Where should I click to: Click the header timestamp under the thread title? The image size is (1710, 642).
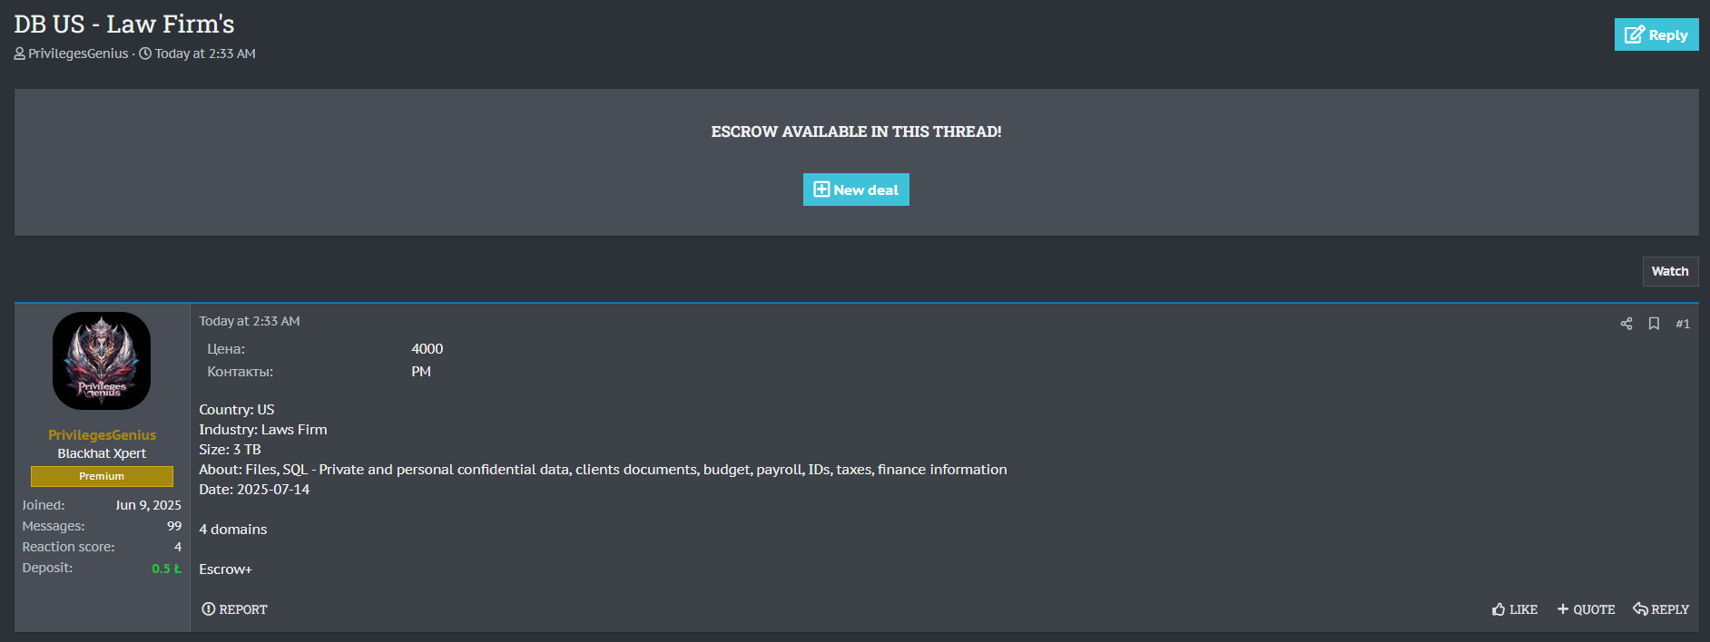tap(205, 54)
